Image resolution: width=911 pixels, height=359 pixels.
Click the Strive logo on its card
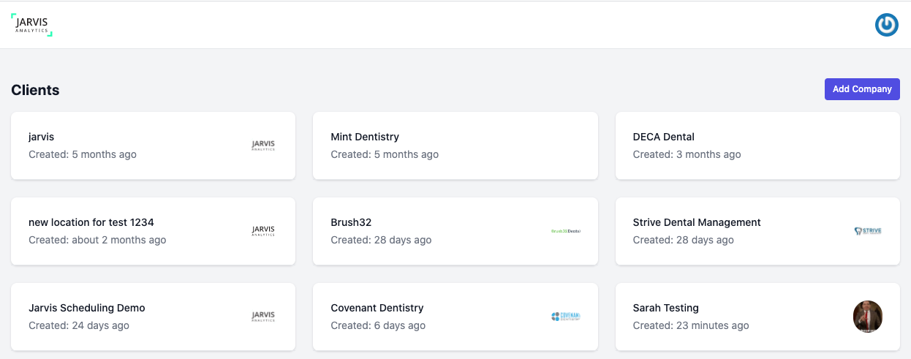coord(868,231)
